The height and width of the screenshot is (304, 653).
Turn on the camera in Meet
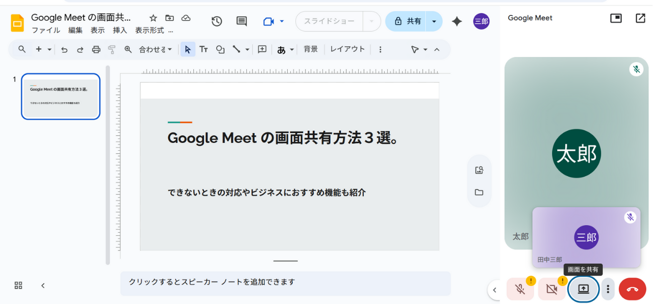pyautogui.click(x=551, y=289)
